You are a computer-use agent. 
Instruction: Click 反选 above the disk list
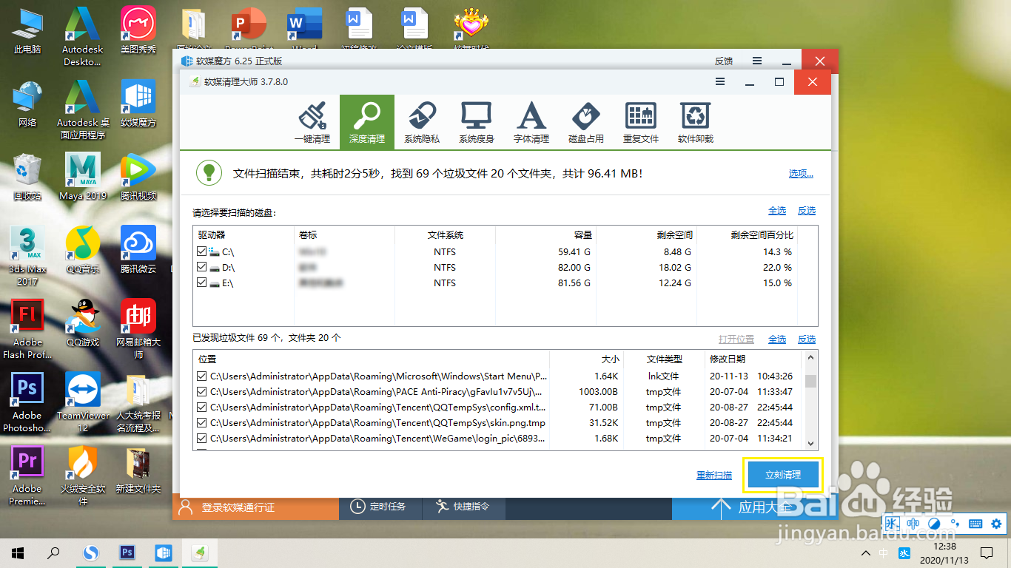click(806, 211)
